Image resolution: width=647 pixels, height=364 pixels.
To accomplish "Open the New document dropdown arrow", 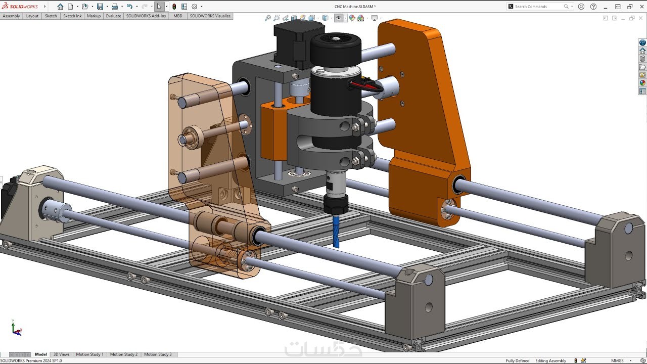I will point(77,7).
